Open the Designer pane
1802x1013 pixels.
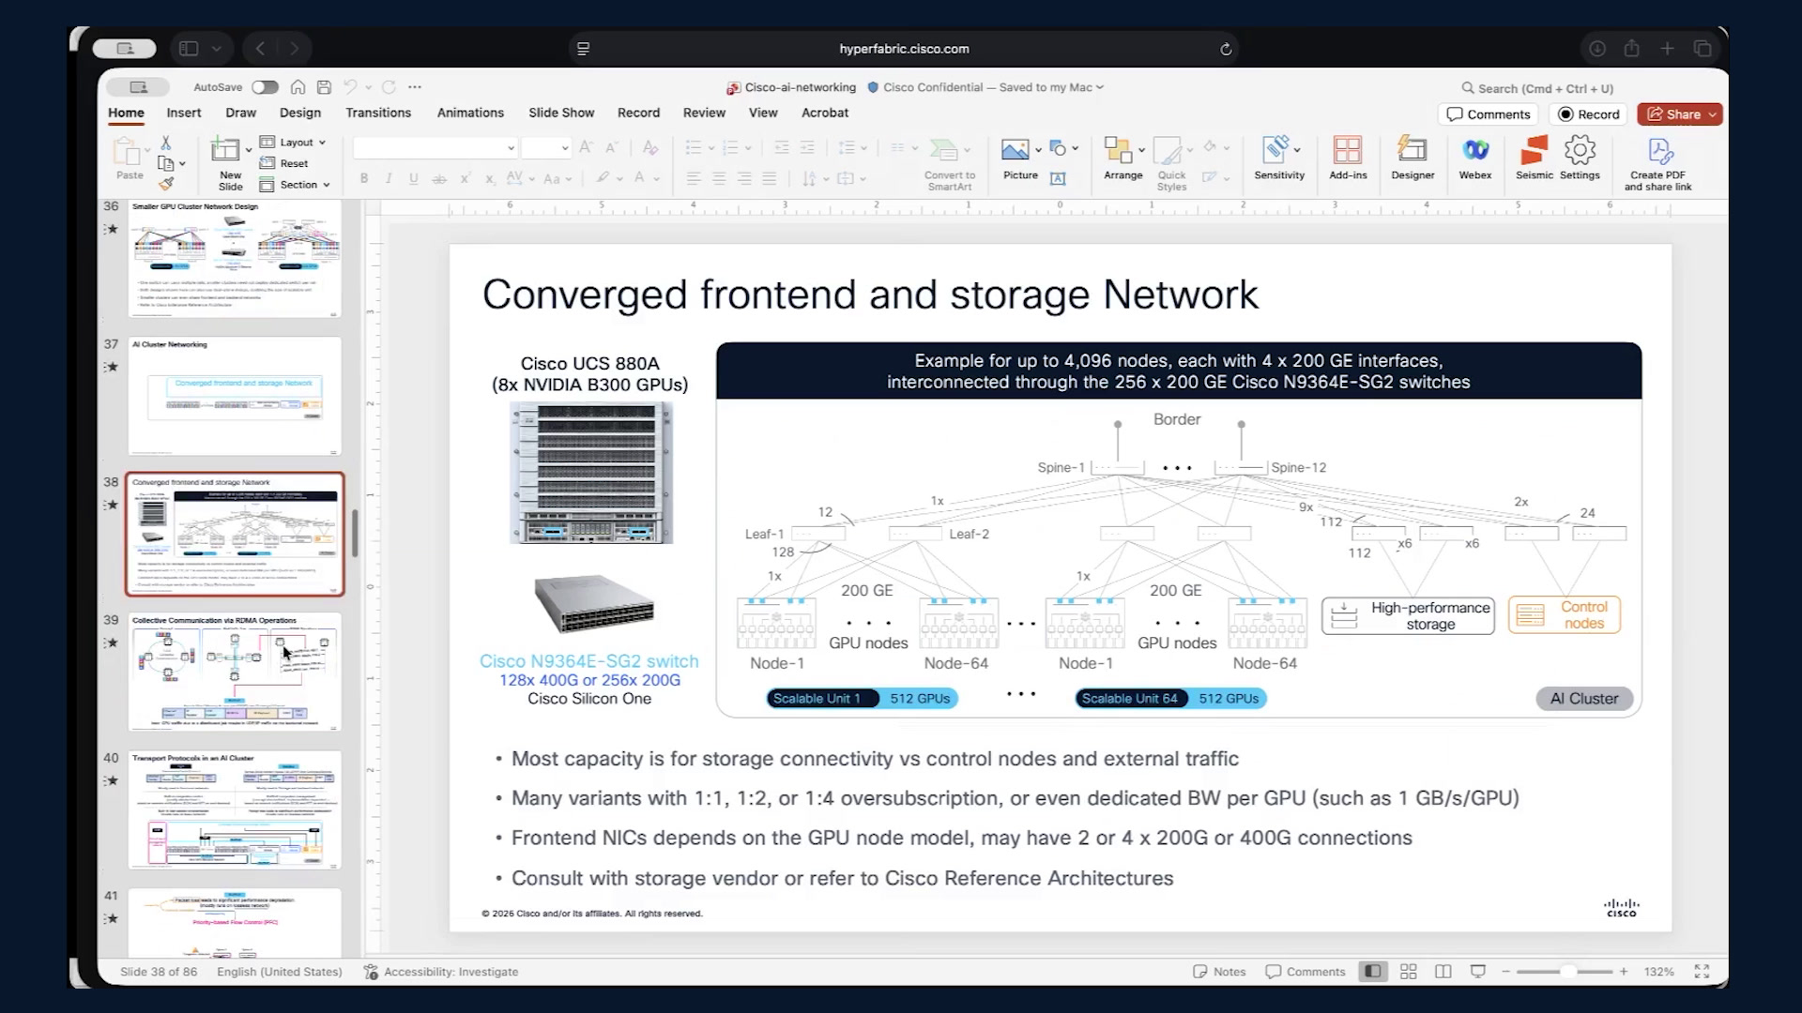[x=1413, y=158]
